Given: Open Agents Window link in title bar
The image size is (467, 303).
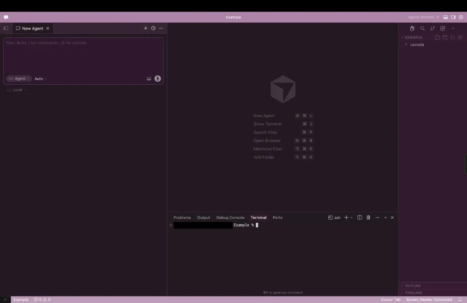Looking at the screenshot, I should (423, 17).
